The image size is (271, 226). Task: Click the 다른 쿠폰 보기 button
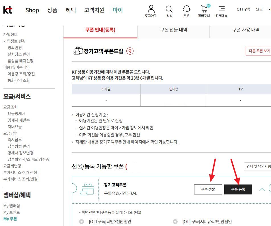[258, 51]
